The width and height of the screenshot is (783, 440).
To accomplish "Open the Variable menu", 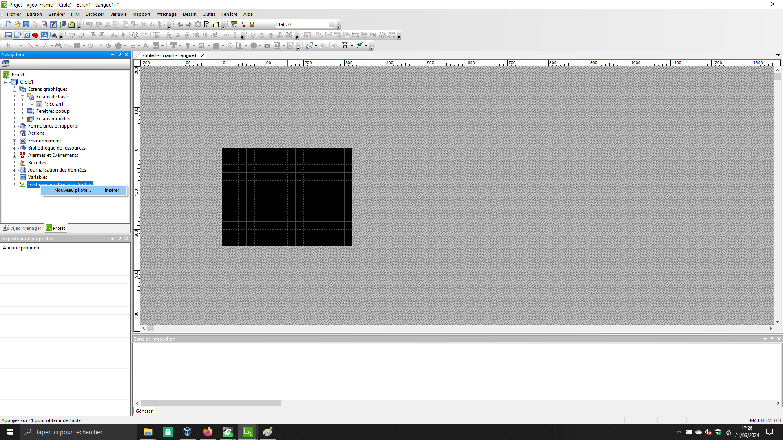I will [118, 14].
